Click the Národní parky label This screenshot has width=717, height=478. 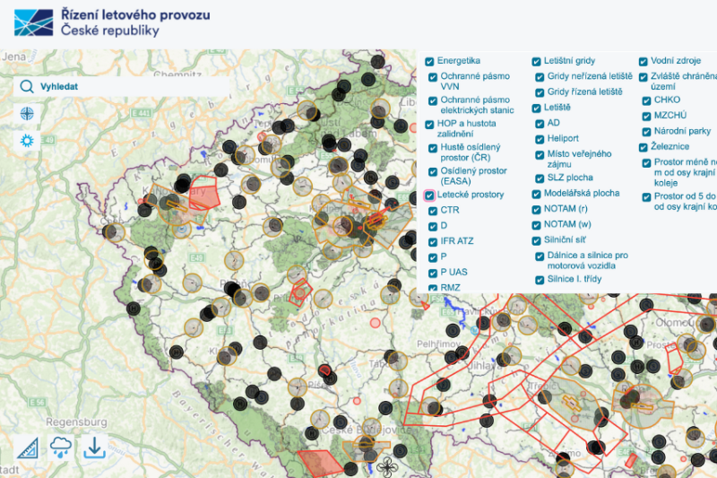pyautogui.click(x=682, y=131)
